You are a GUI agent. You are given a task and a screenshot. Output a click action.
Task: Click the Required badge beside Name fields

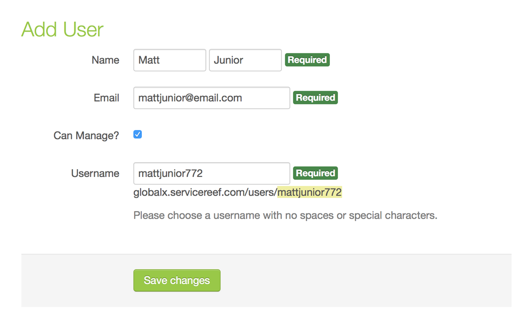coord(307,60)
